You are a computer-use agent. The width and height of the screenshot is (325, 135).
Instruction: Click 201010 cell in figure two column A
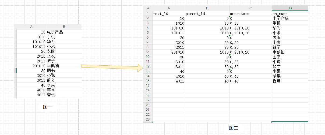[x=169, y=52]
